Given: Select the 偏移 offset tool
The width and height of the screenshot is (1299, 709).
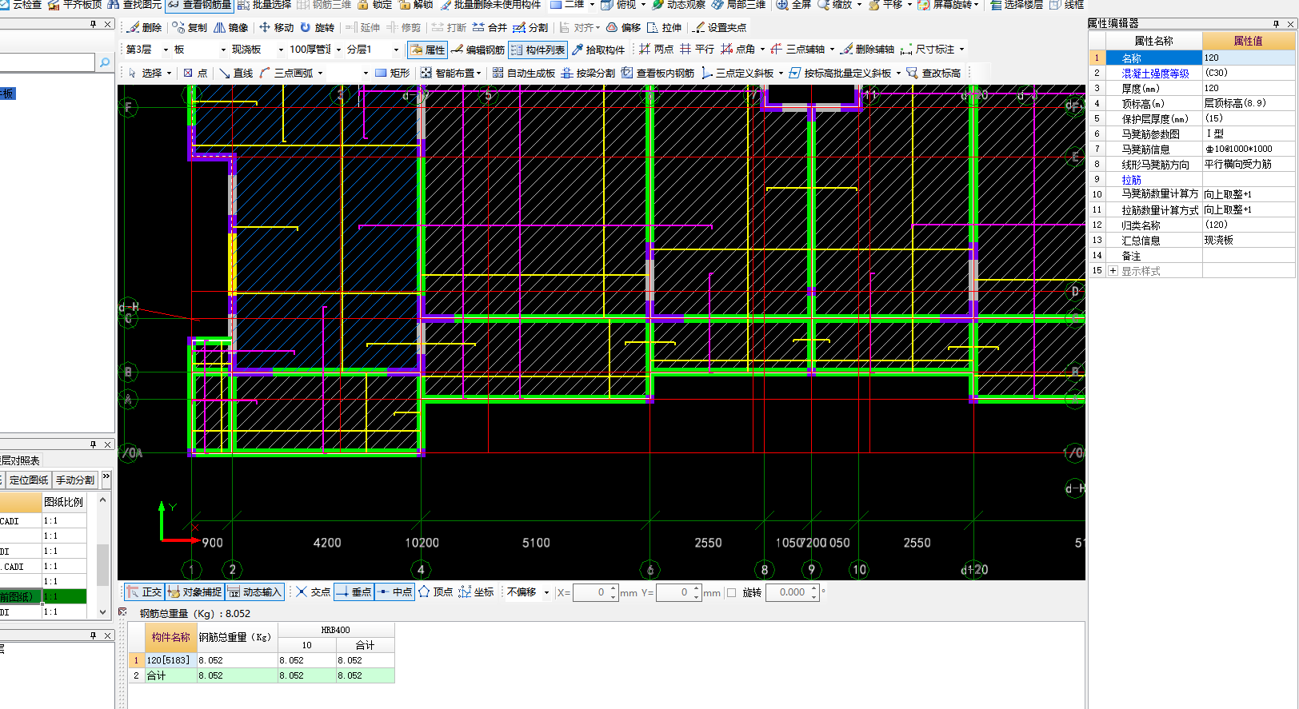Looking at the screenshot, I should (x=623, y=27).
